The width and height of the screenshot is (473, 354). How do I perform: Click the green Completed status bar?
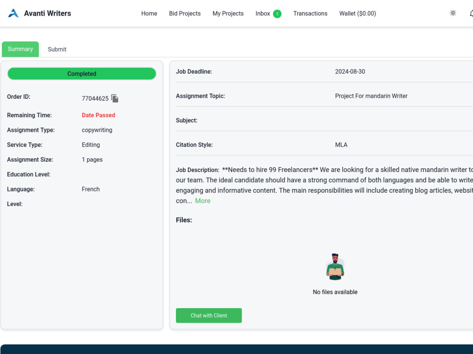click(x=82, y=74)
